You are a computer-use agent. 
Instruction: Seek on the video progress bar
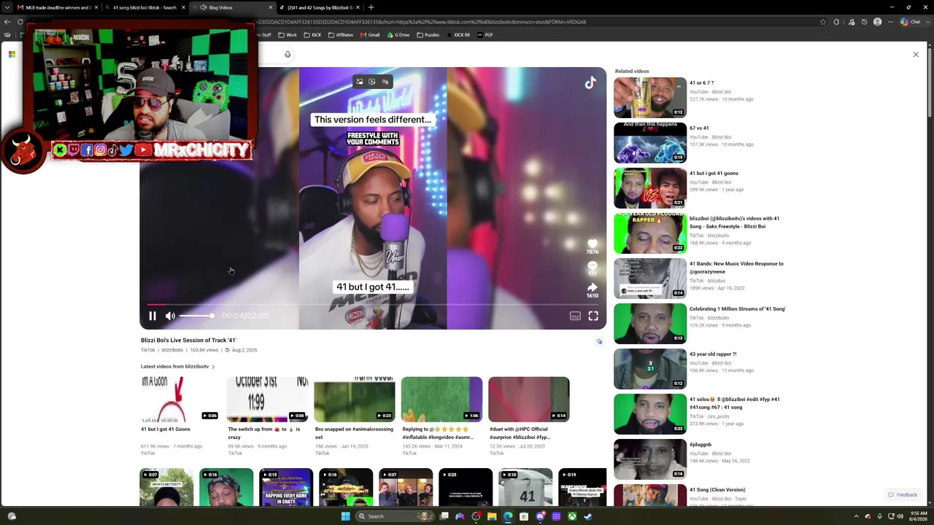pyautogui.click(x=372, y=304)
